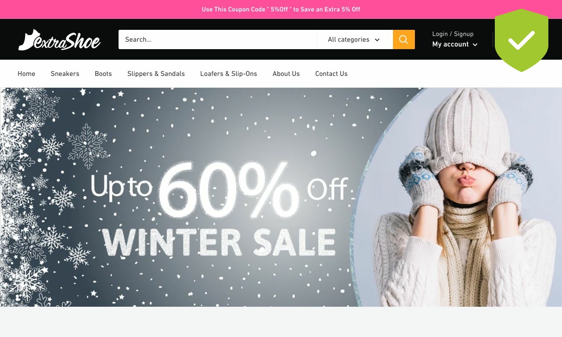This screenshot has width=562, height=337.
Task: Open the Contact Us page
Action: click(x=331, y=74)
